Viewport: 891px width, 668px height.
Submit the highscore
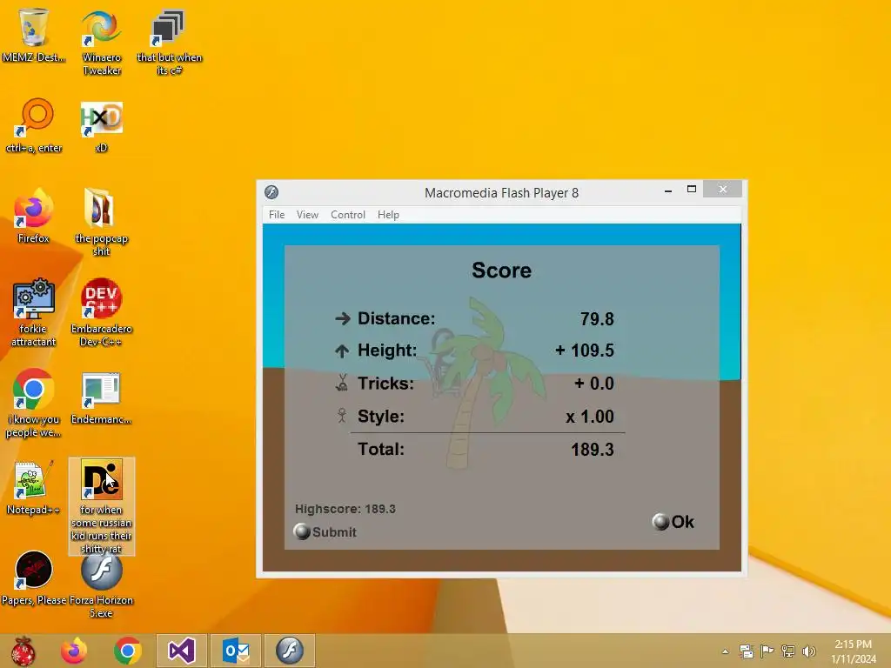point(325,532)
